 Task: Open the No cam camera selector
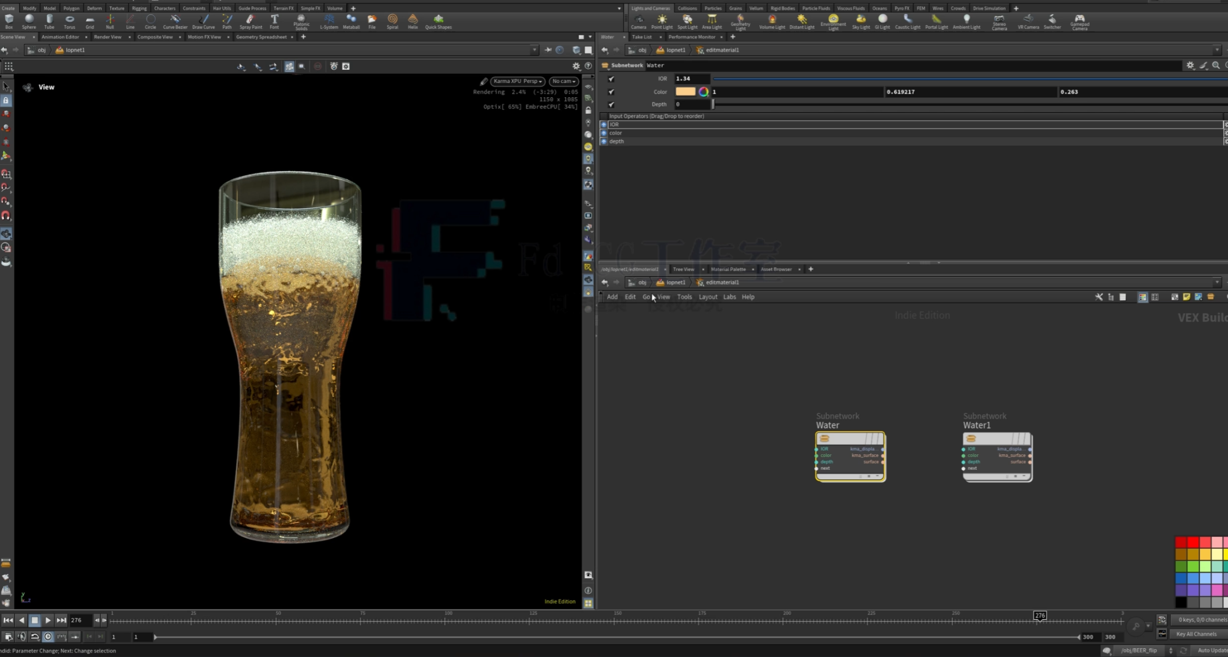point(563,81)
